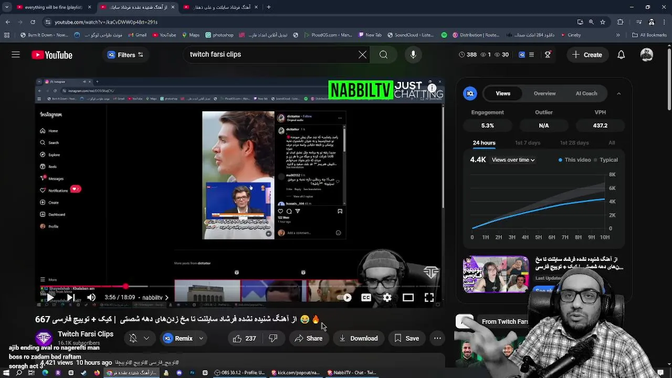Open the 'Views over time' dropdown
Screen dimensions: 672x378
coord(513,160)
